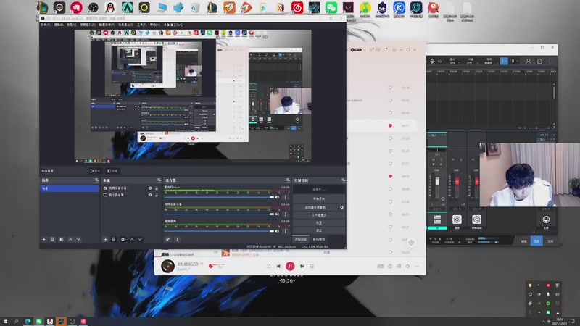Open desktop audio channel three-dot menu

[x=285, y=231]
